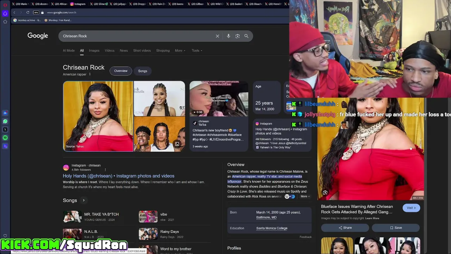Image resolution: width=451 pixels, height=254 pixels.
Task: Open the monkey achrive bookmark
Action: 27,20
